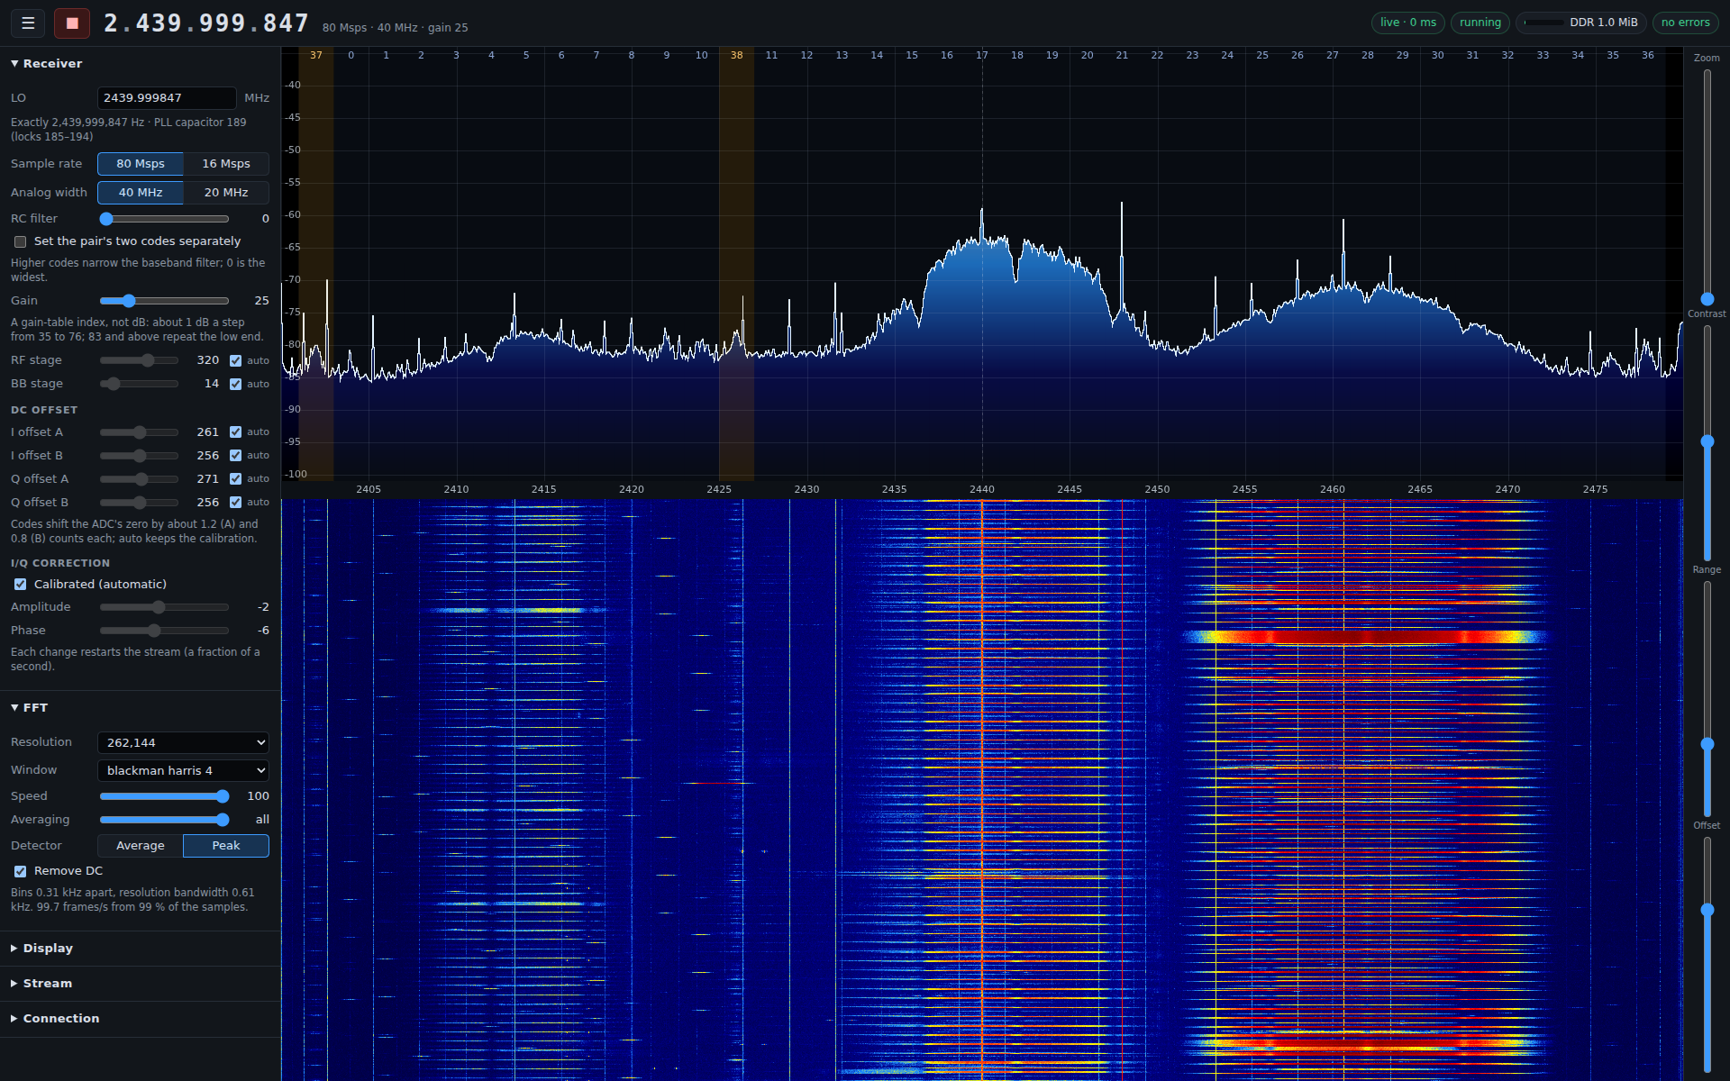Open the hamburger menu
This screenshot has width=1730, height=1081.
[28, 23]
